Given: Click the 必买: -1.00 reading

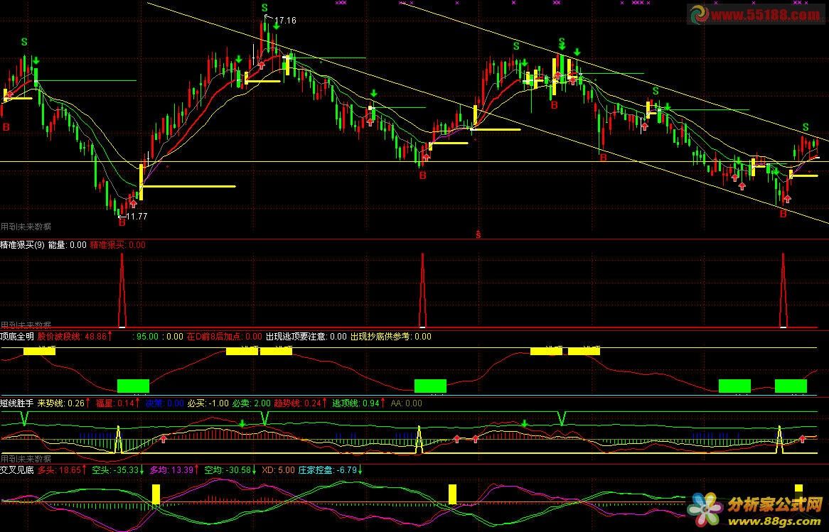Looking at the screenshot, I should point(208,403).
